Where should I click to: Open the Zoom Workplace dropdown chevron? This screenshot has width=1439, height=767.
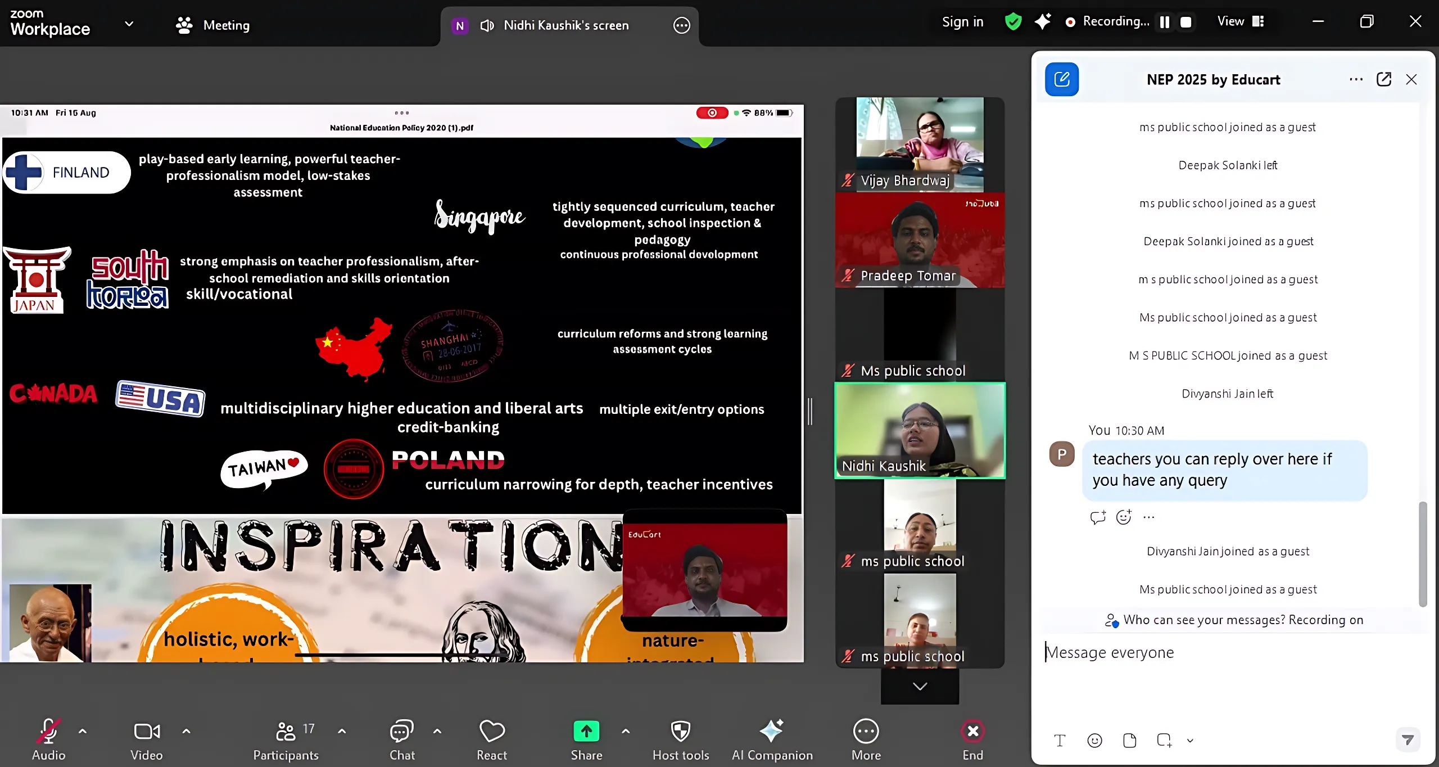129,24
